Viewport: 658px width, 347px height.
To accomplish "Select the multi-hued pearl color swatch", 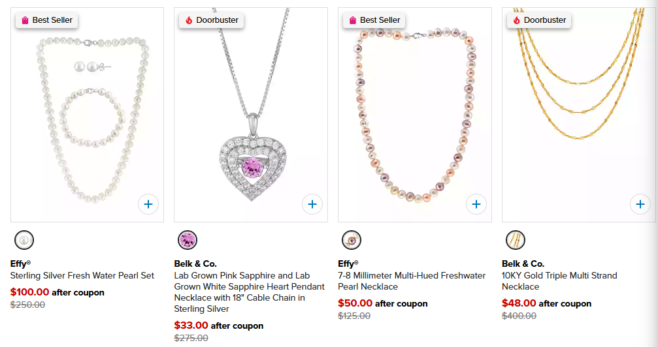I will tap(352, 240).
